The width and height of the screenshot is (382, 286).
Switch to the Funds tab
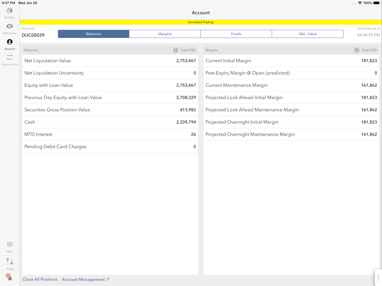[x=236, y=34]
